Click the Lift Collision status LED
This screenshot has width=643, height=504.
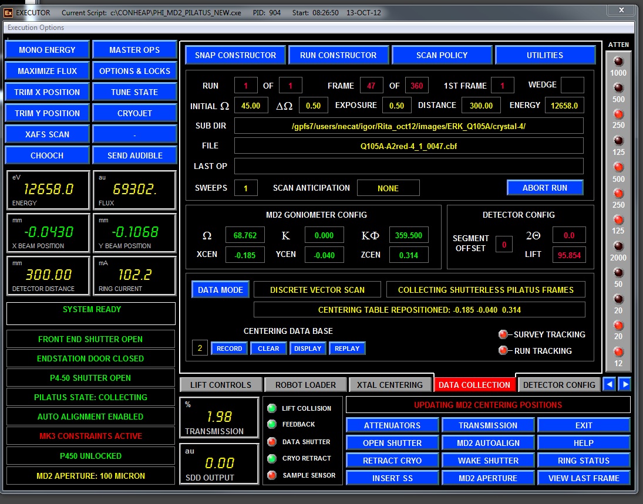(271, 408)
